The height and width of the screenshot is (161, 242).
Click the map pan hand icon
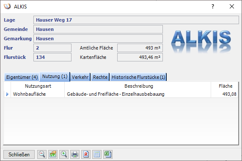tap(53, 154)
